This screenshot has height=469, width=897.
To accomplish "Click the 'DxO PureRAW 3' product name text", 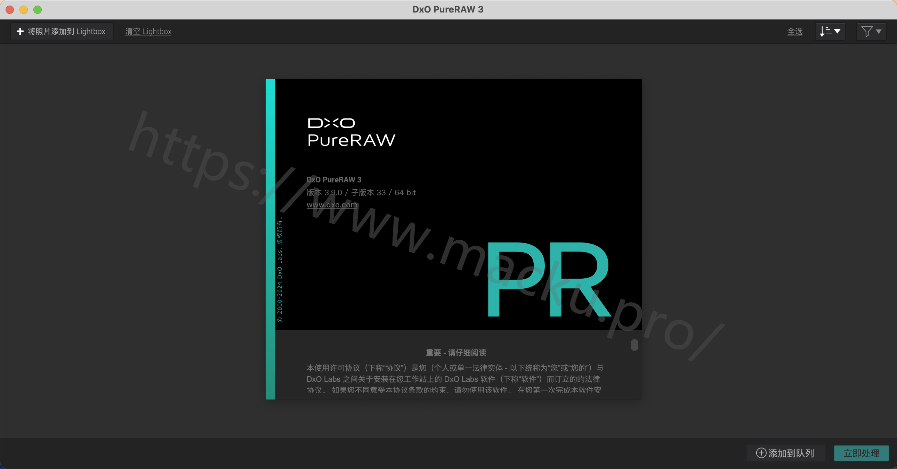I will click(334, 180).
